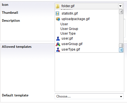Open the Default template 'Choose...' dropdown
The image size is (127, 103).
tap(89, 96)
